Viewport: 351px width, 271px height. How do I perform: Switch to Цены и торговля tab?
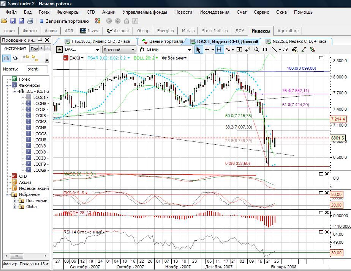coord(163,41)
